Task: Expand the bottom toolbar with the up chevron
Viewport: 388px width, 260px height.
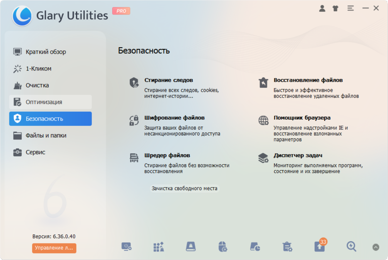Action: click(x=376, y=247)
